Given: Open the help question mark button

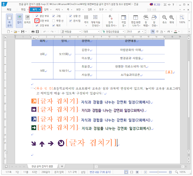Looking at the screenshot, I should 173,5.
